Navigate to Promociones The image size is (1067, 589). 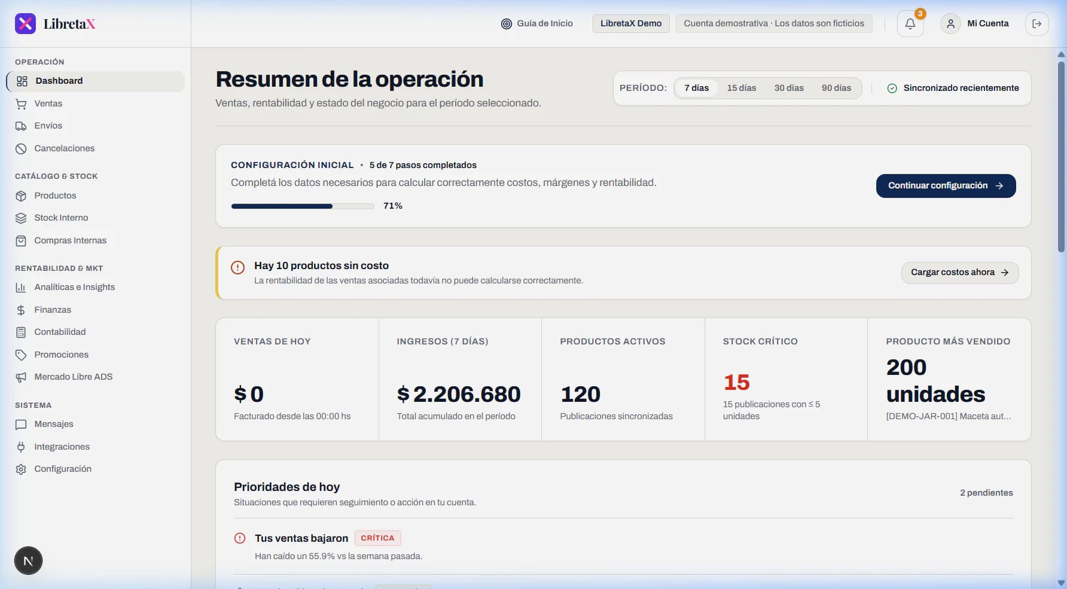[96, 355]
